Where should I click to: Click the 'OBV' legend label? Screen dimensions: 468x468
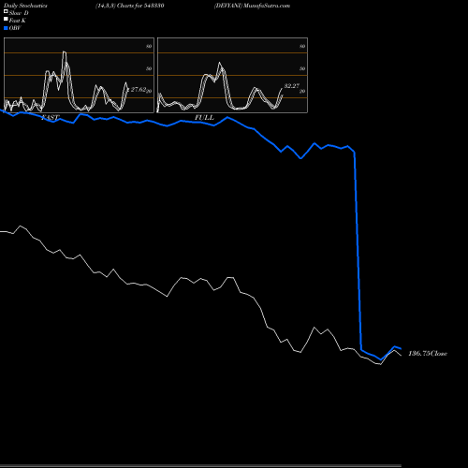15,28
